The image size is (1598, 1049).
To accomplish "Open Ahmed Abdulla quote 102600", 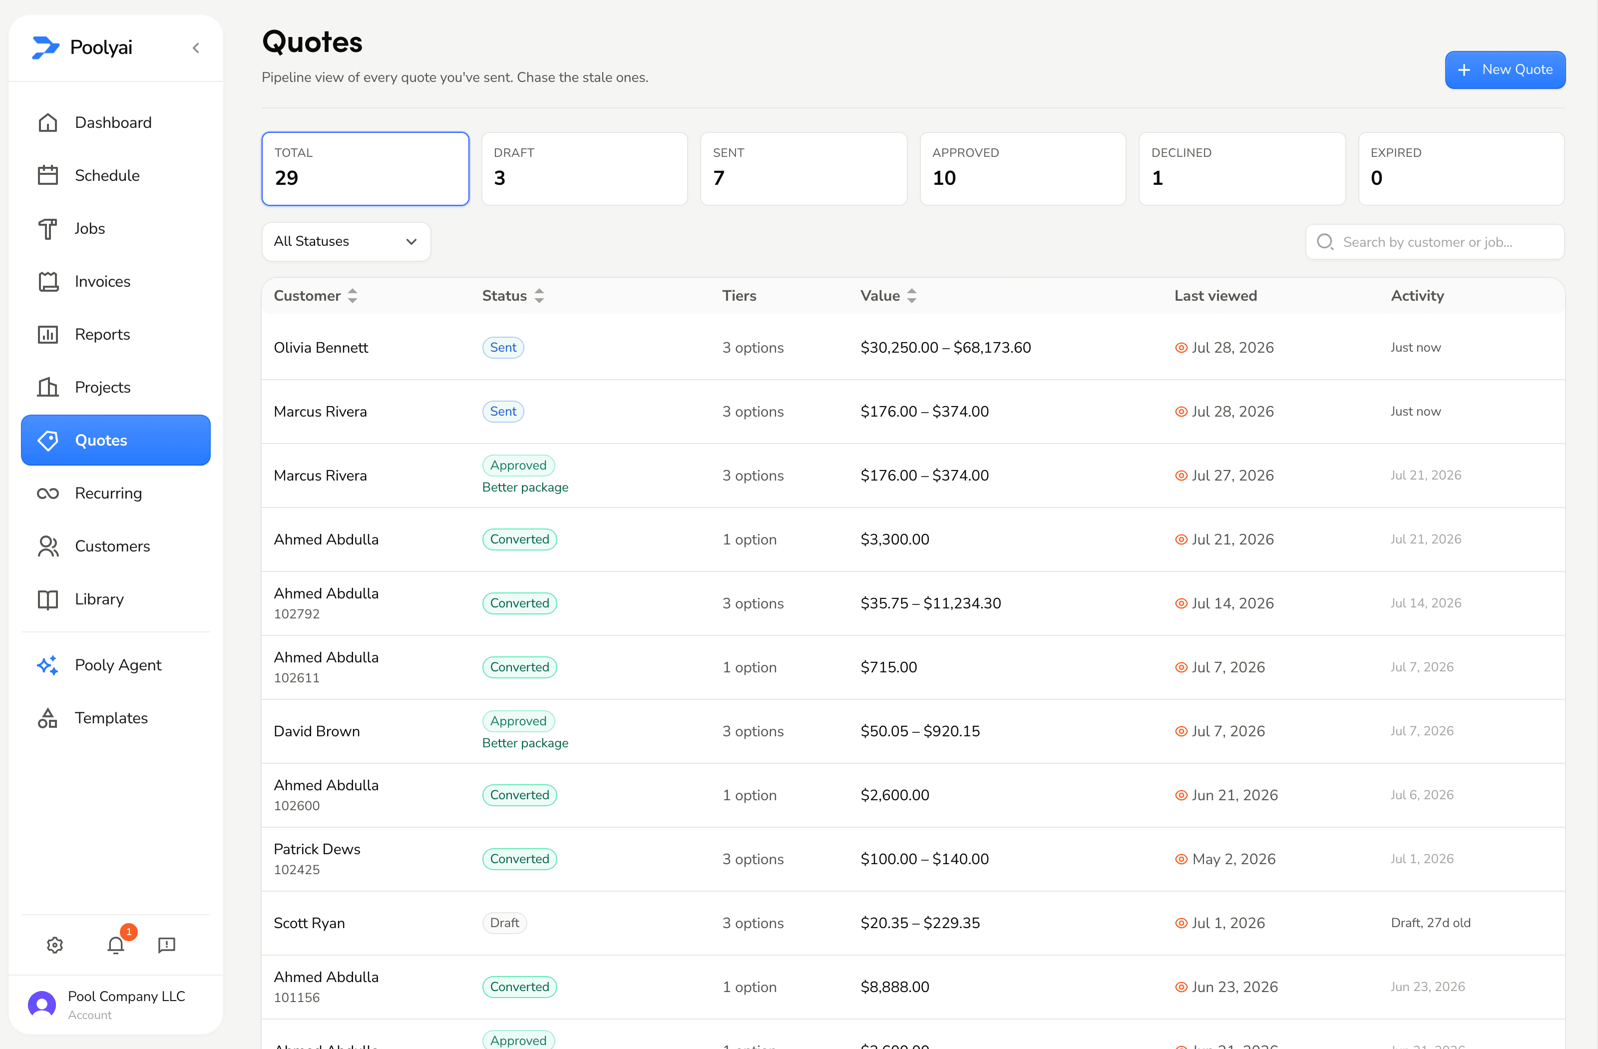I will pyautogui.click(x=913, y=795).
